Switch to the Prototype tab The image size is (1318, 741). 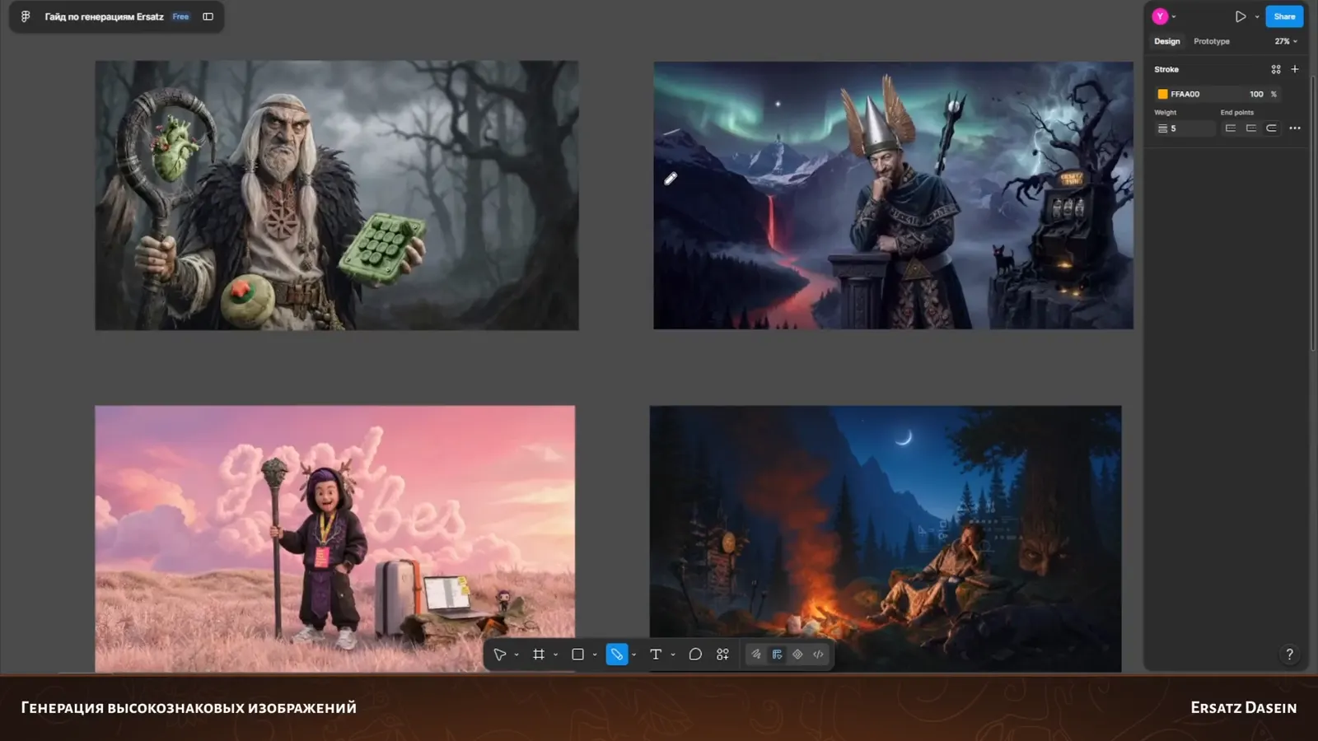(x=1212, y=41)
